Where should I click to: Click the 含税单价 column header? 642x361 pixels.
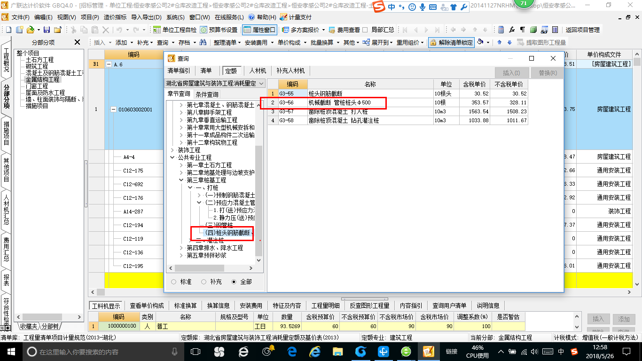(x=474, y=84)
